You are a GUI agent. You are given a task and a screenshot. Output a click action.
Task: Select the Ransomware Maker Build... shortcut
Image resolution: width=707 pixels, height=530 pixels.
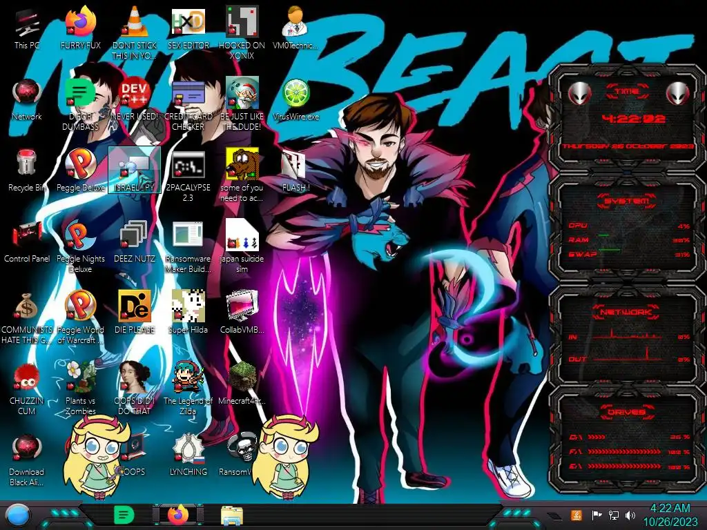tap(188, 247)
